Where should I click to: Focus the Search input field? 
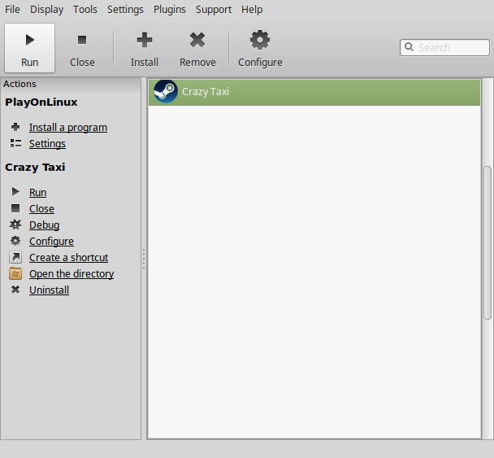[x=444, y=48]
